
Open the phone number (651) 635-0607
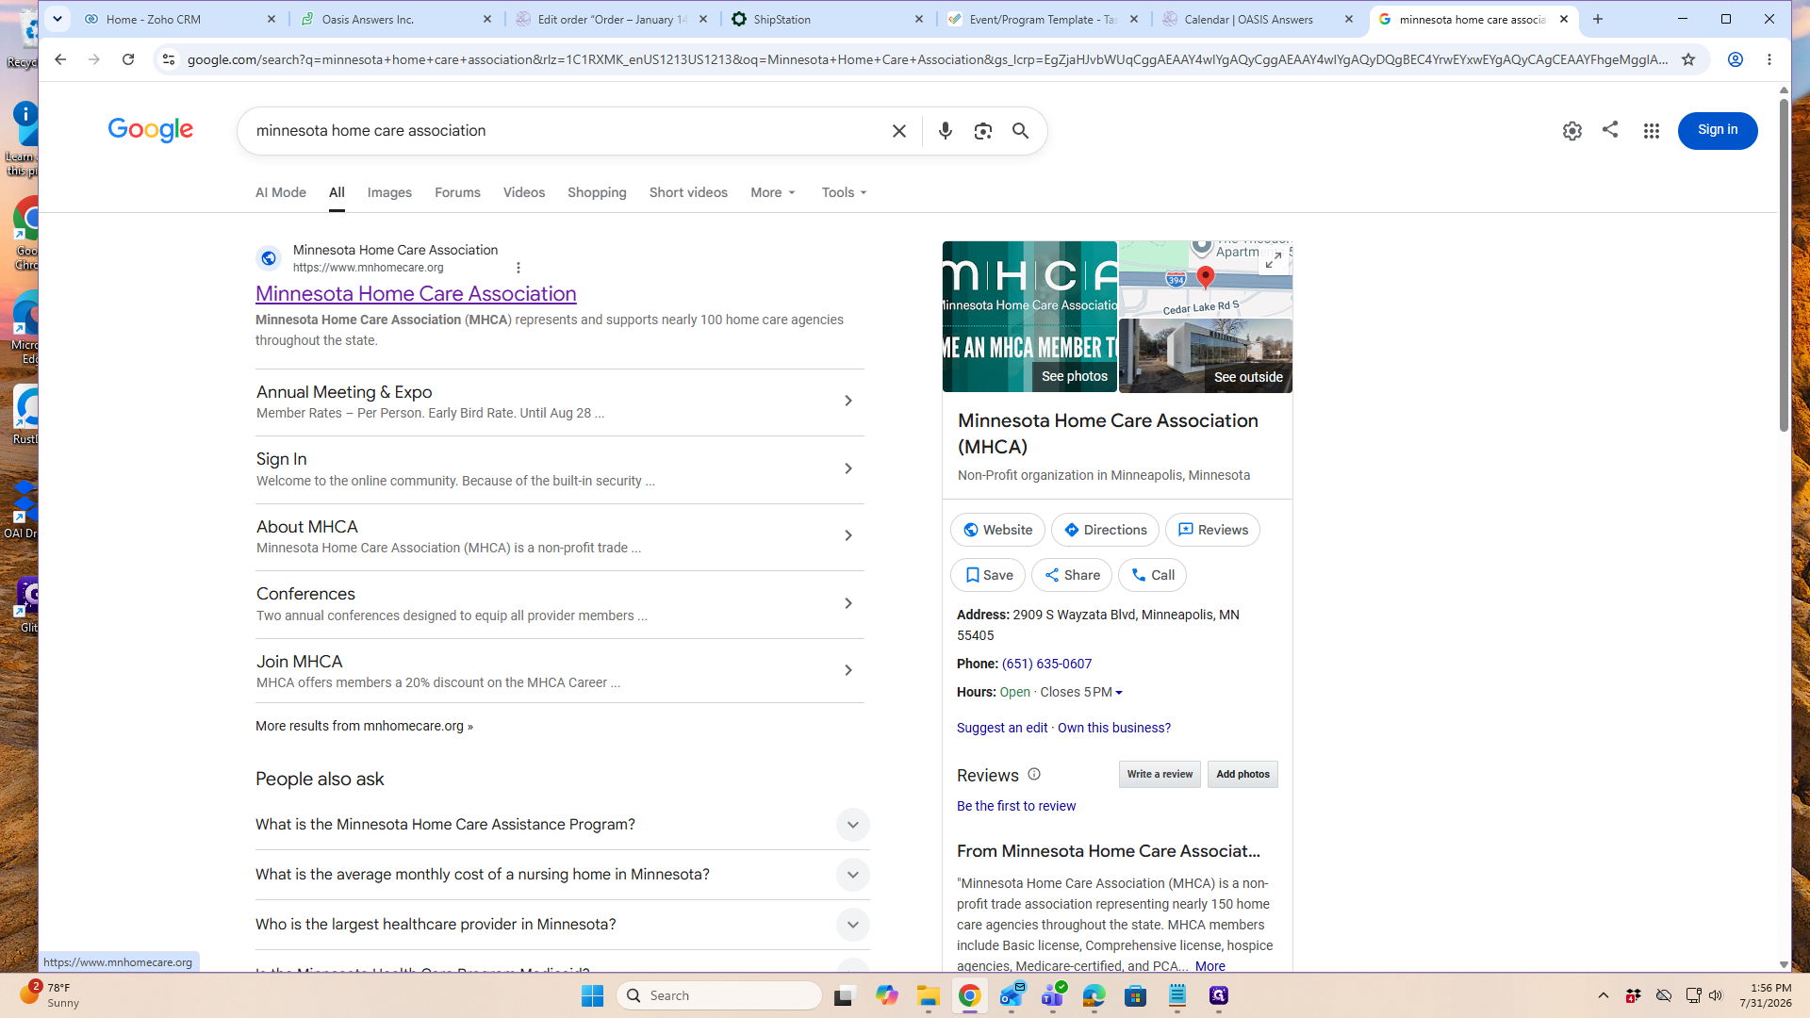coord(1046,664)
